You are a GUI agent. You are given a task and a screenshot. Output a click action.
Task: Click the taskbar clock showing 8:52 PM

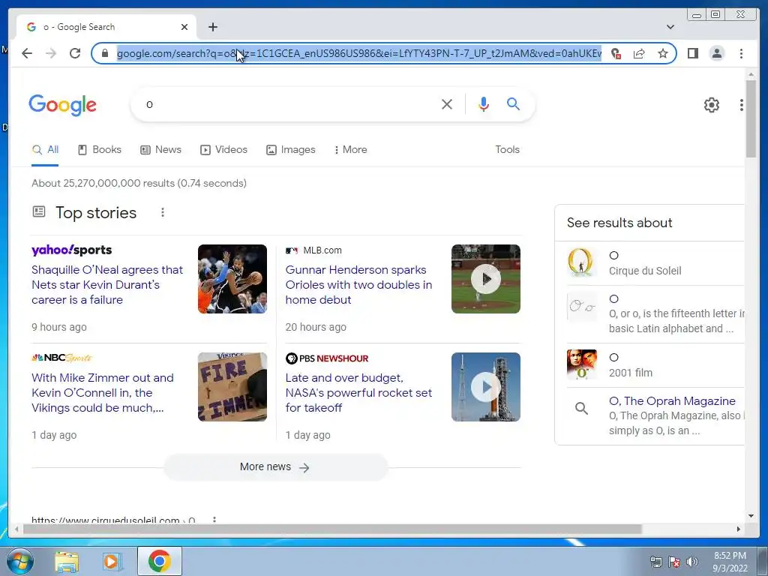[x=730, y=562]
